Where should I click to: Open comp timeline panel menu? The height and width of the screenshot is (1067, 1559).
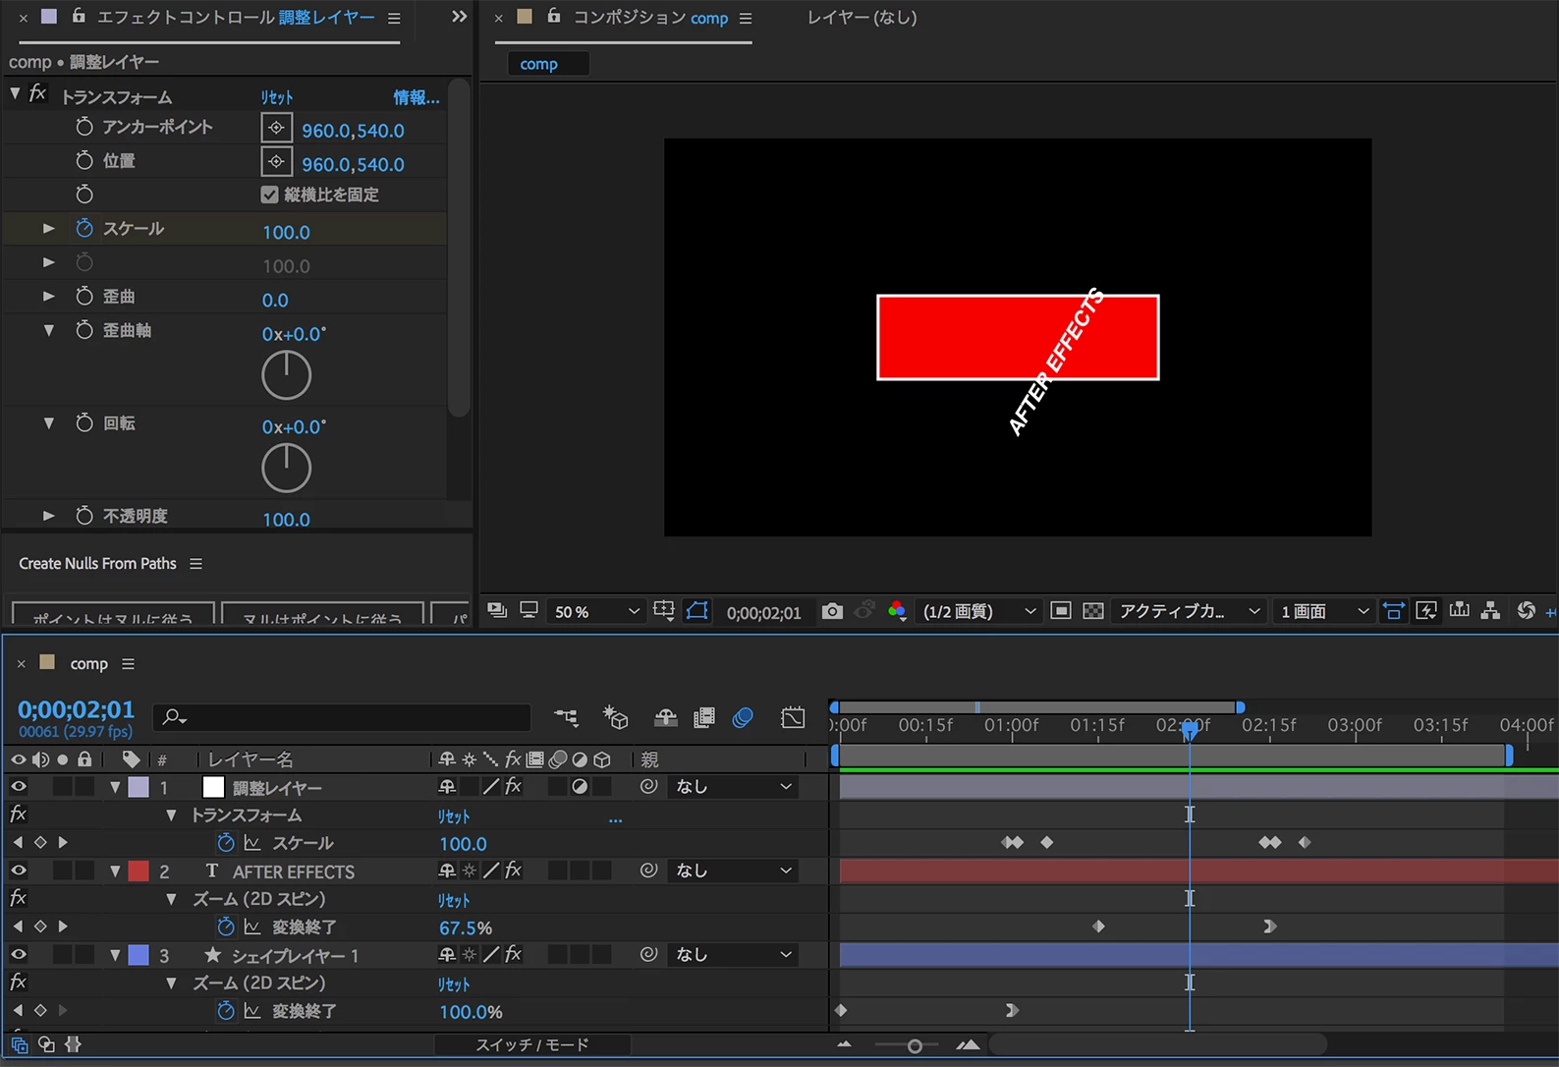pyautogui.click(x=128, y=664)
